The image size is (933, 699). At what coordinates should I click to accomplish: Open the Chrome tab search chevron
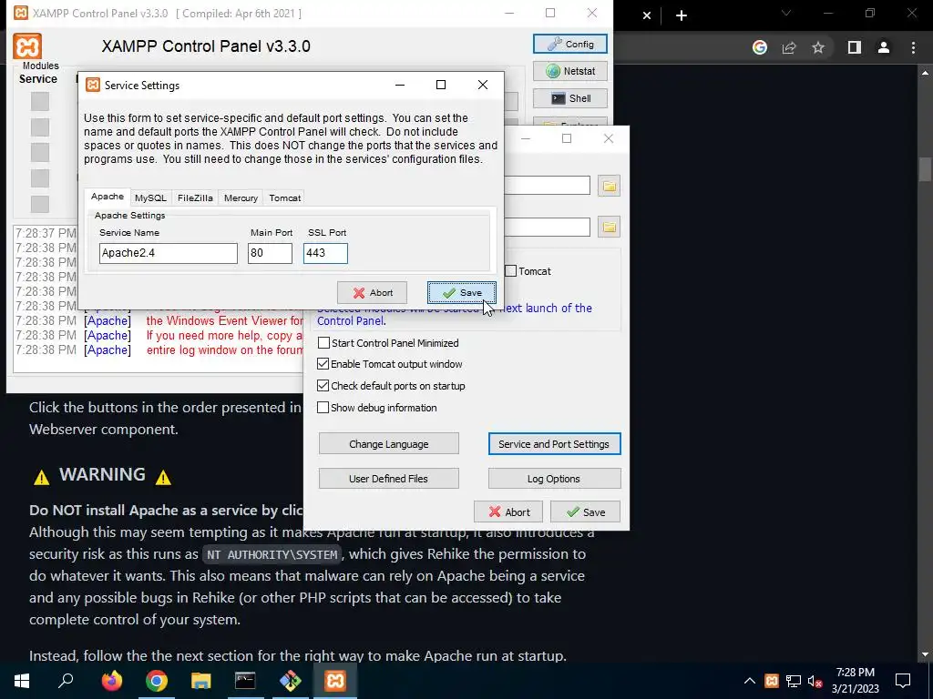coord(786,13)
